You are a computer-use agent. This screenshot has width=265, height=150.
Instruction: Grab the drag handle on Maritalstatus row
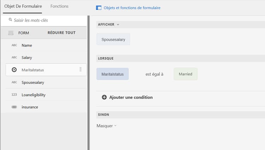81,69
